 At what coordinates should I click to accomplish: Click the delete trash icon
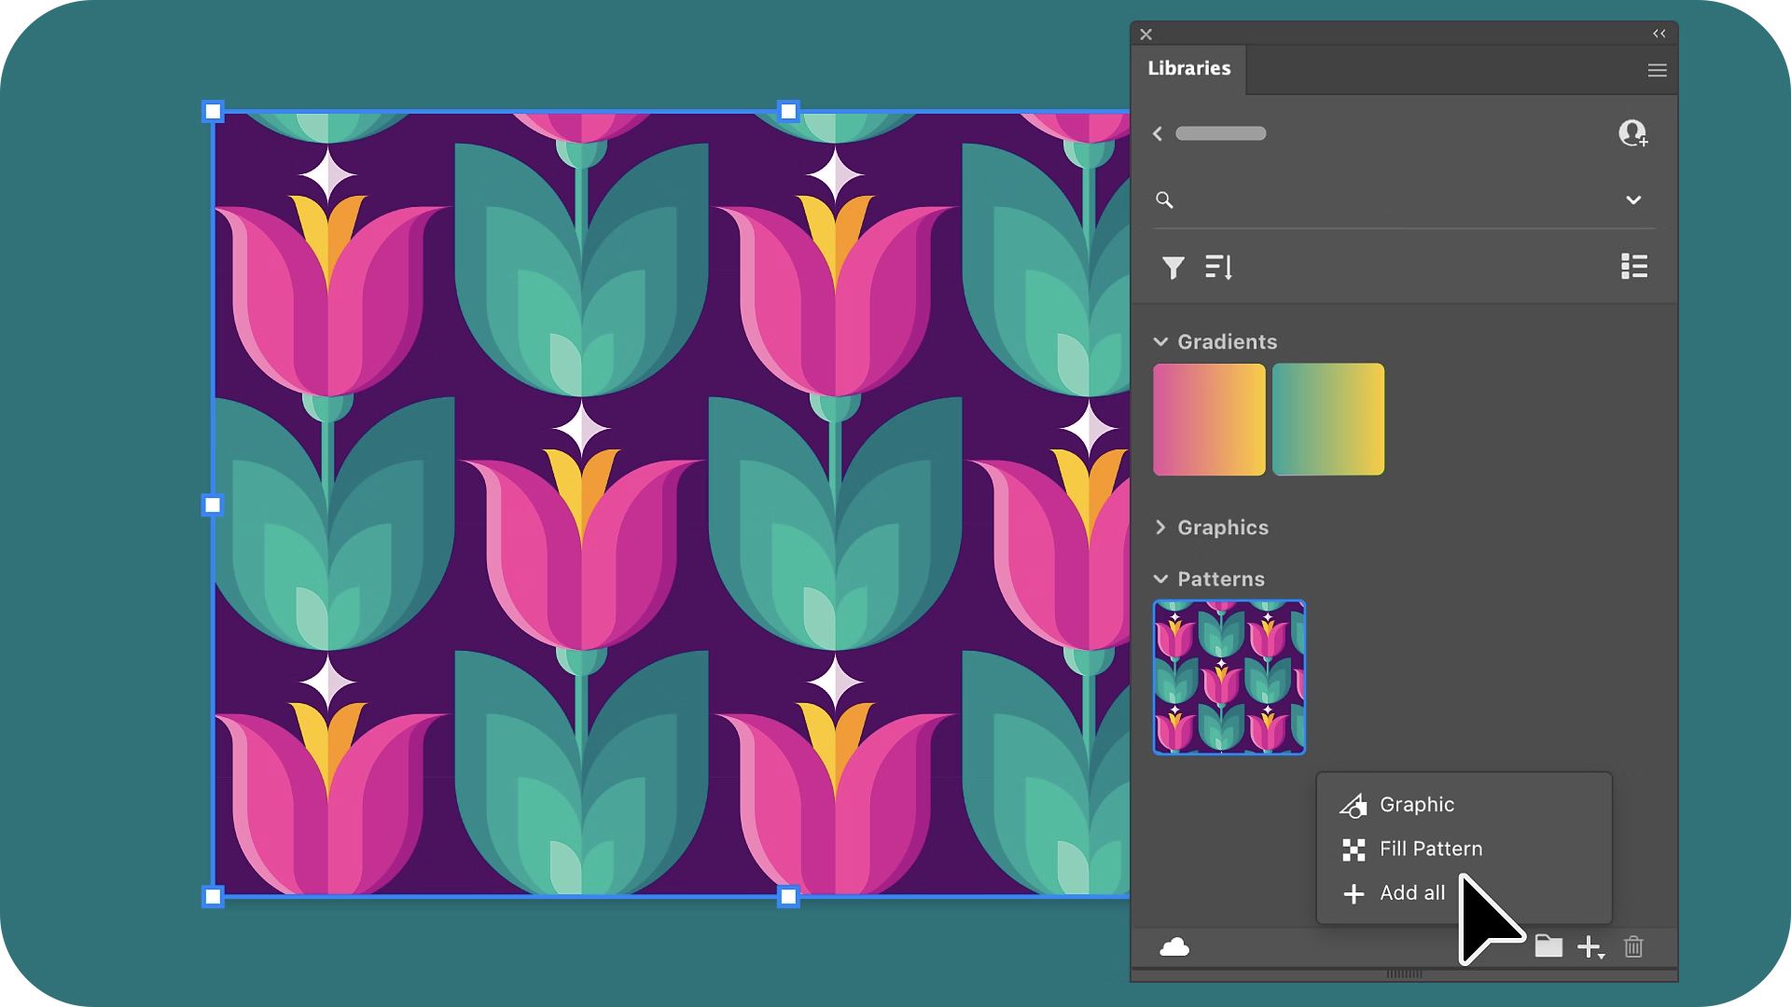click(1633, 946)
